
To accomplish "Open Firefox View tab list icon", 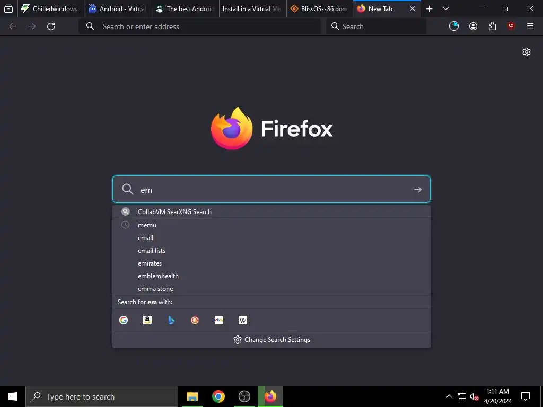I will click(8, 8).
